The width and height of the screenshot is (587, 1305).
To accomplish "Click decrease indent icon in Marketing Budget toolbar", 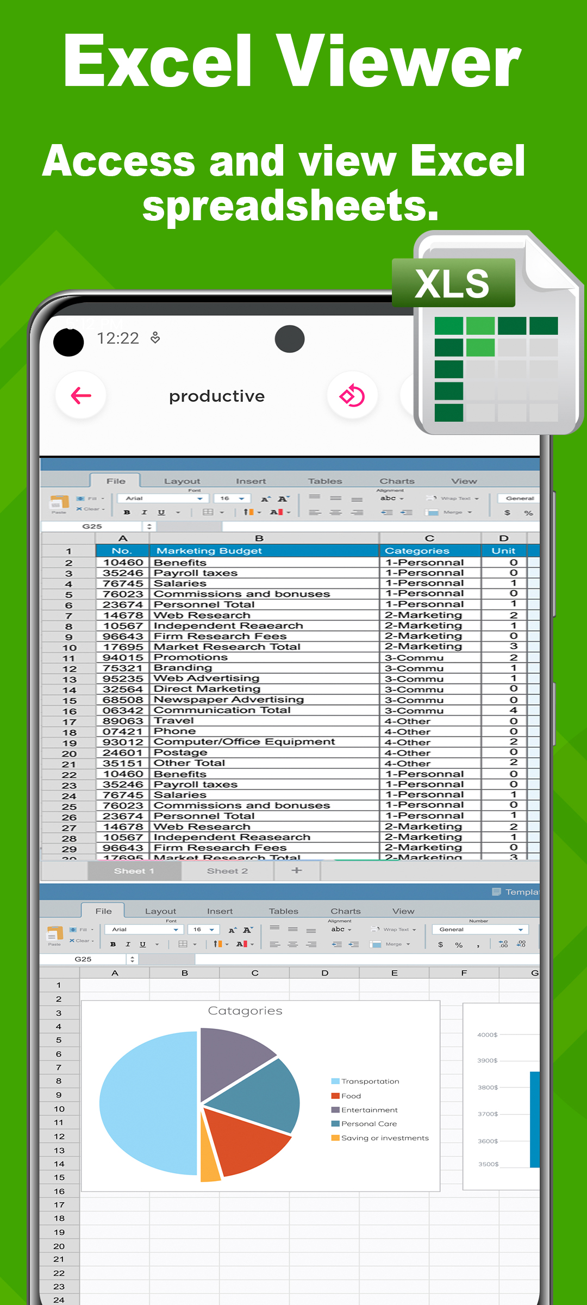I will [x=387, y=512].
